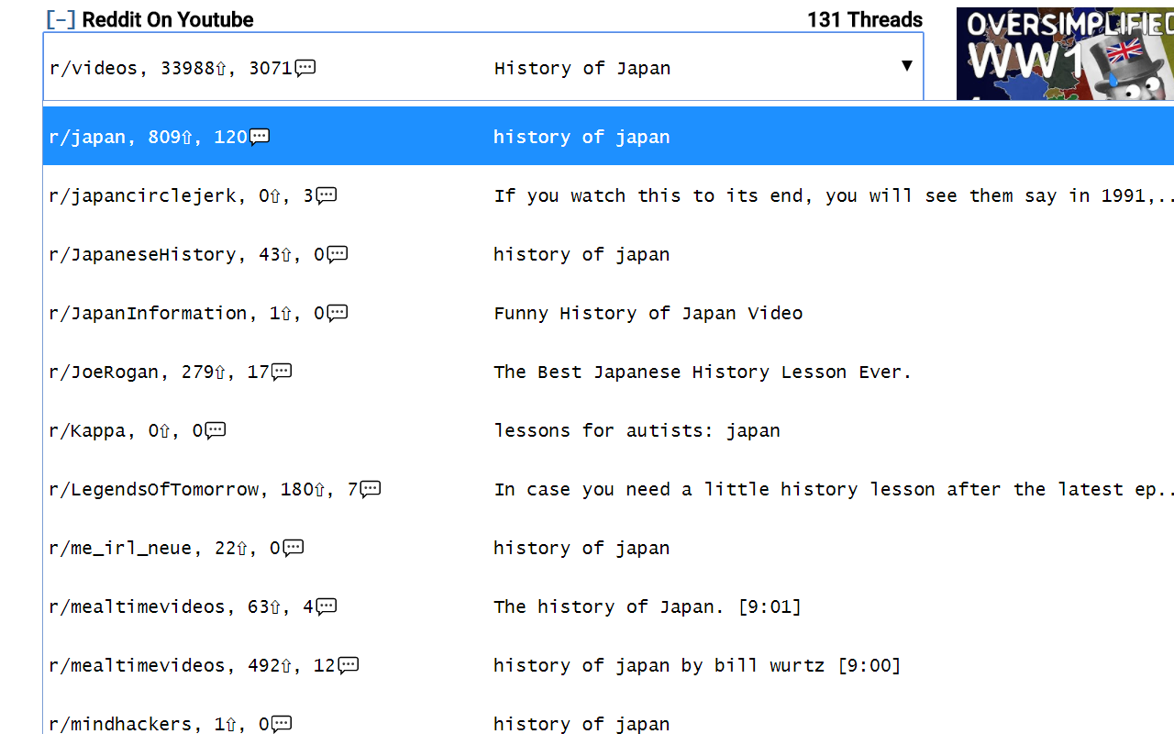Choose the r/mindhackers thread option
Screen dimensions: 1174x734
coord(608,716)
